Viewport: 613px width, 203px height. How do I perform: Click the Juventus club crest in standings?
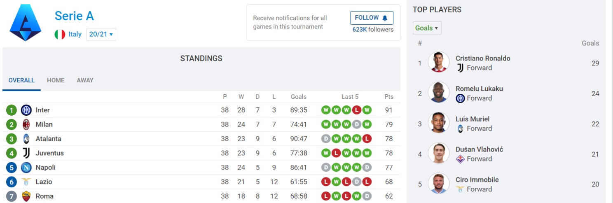click(26, 153)
